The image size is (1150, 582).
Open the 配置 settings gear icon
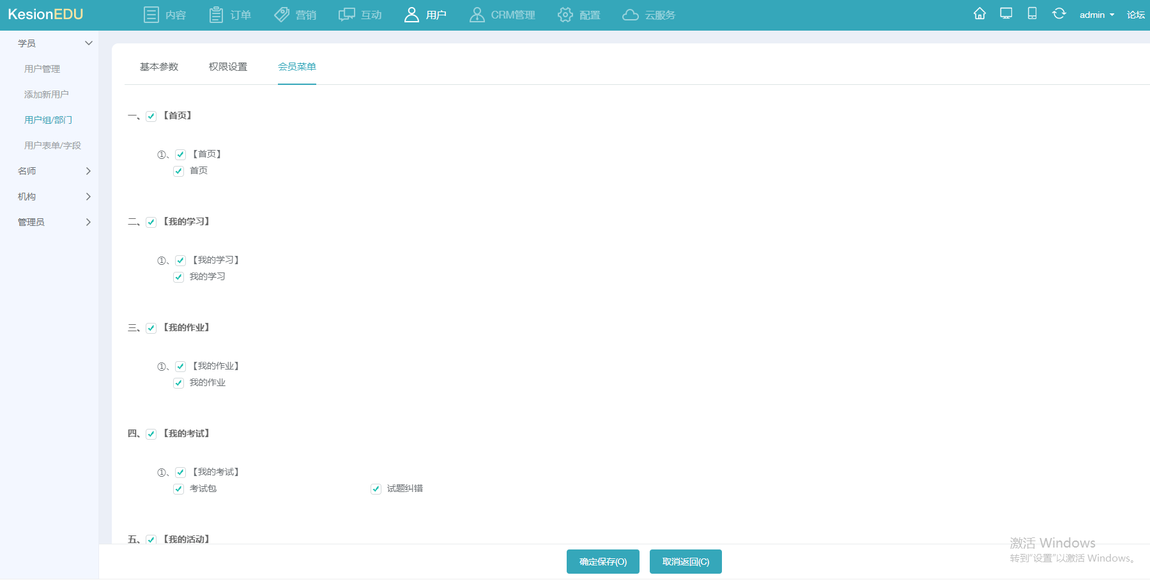[x=565, y=15]
